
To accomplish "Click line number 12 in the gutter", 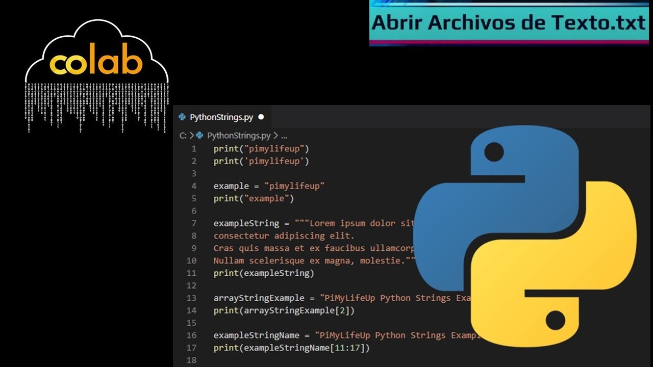I will [191, 285].
